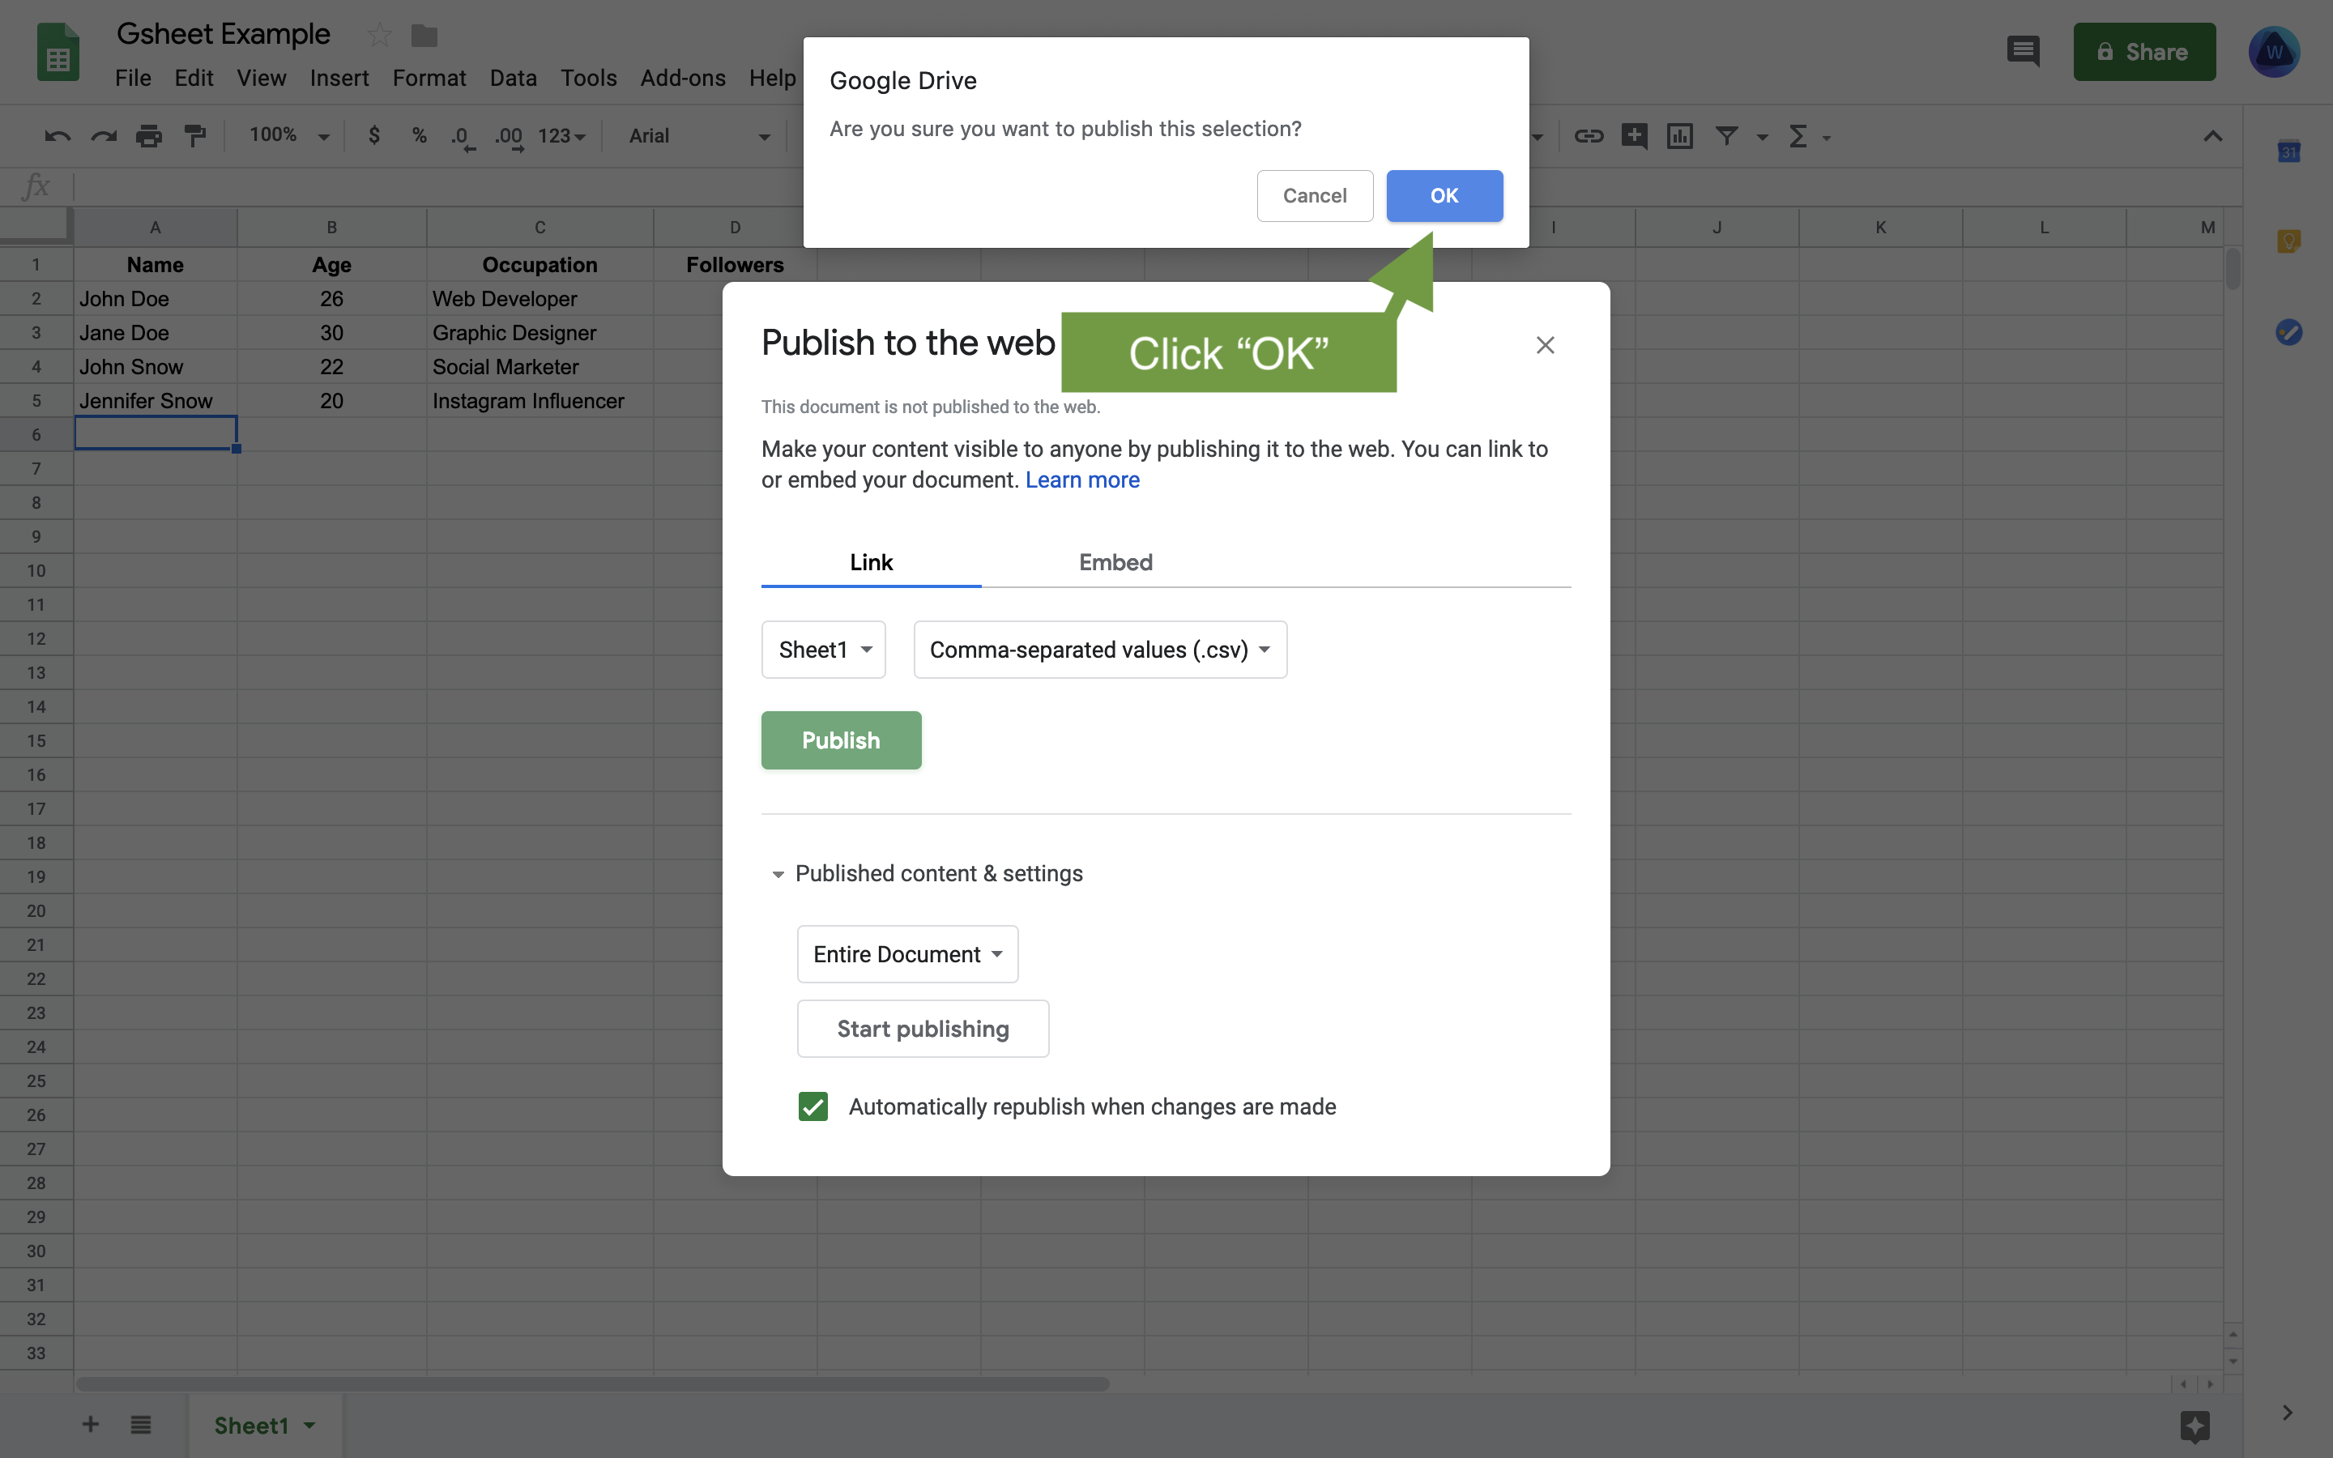2333x1458 pixels.
Task: Select column B header
Action: point(331,228)
